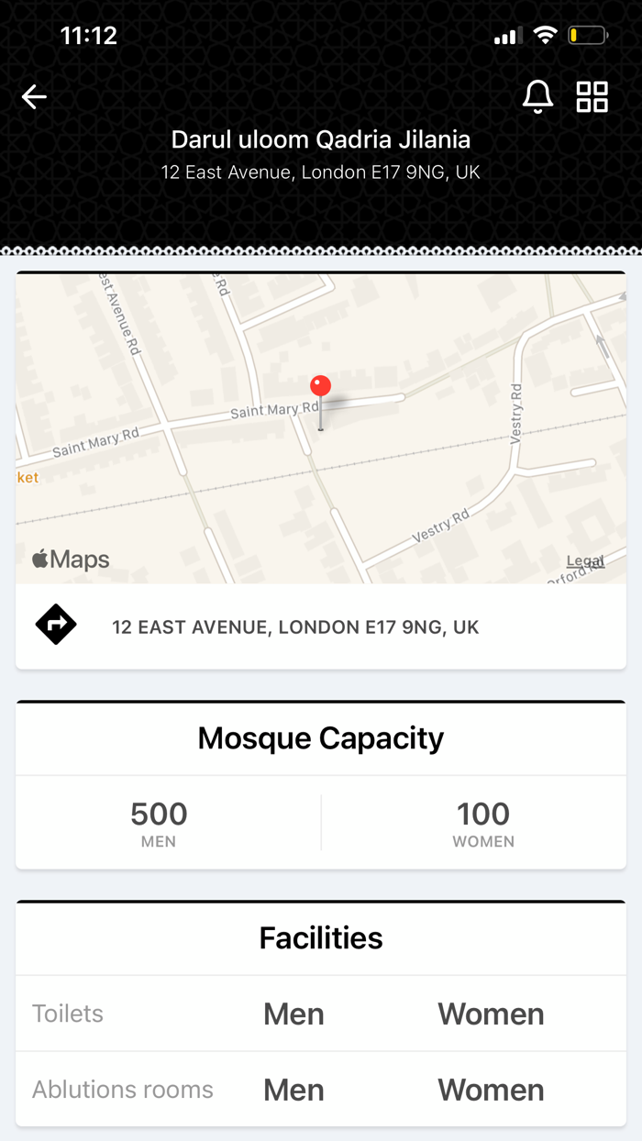Screen dimensions: 642x1141
Task: Select the Facilities section header
Action: [x=320, y=937]
